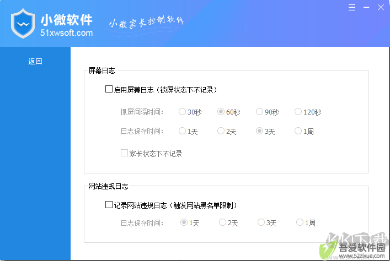Click the 小微家长控制软件 slogan text

coord(146,23)
